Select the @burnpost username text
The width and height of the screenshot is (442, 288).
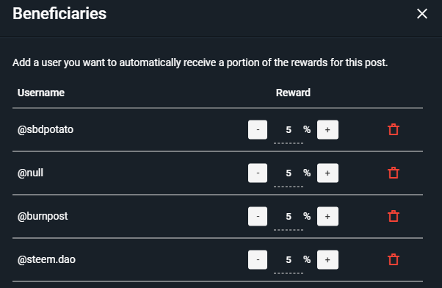coord(43,216)
